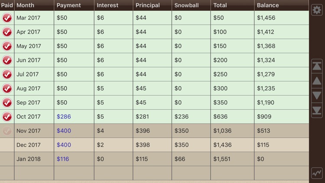325x183 pixels.
Task: Jump to top of payment schedule
Action: point(317,66)
